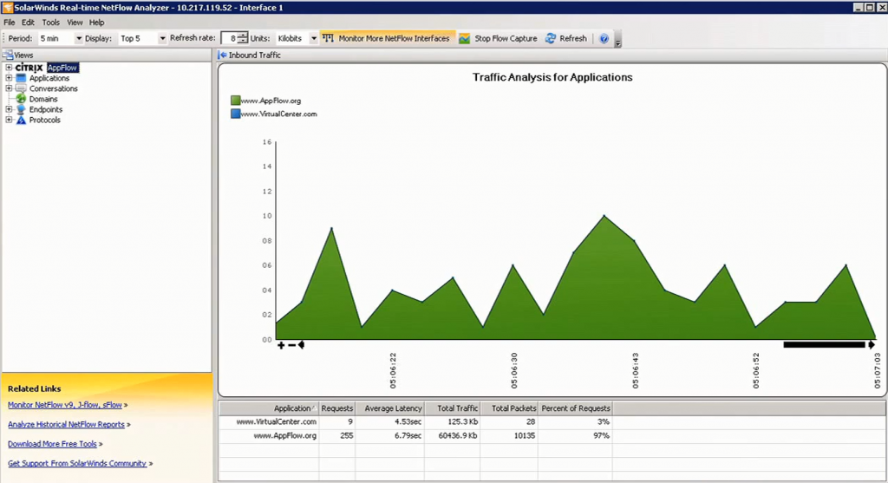Click Stop Flow Capture button label
Viewport: 888px width, 483px height.
(x=506, y=38)
